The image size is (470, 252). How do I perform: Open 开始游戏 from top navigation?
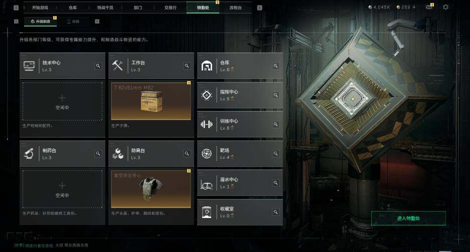[40, 7]
